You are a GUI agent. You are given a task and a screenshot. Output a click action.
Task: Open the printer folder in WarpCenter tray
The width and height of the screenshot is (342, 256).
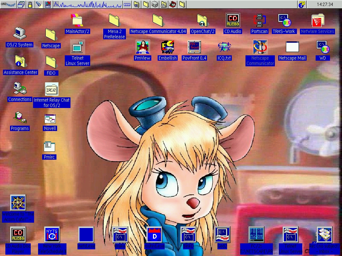point(164,4)
